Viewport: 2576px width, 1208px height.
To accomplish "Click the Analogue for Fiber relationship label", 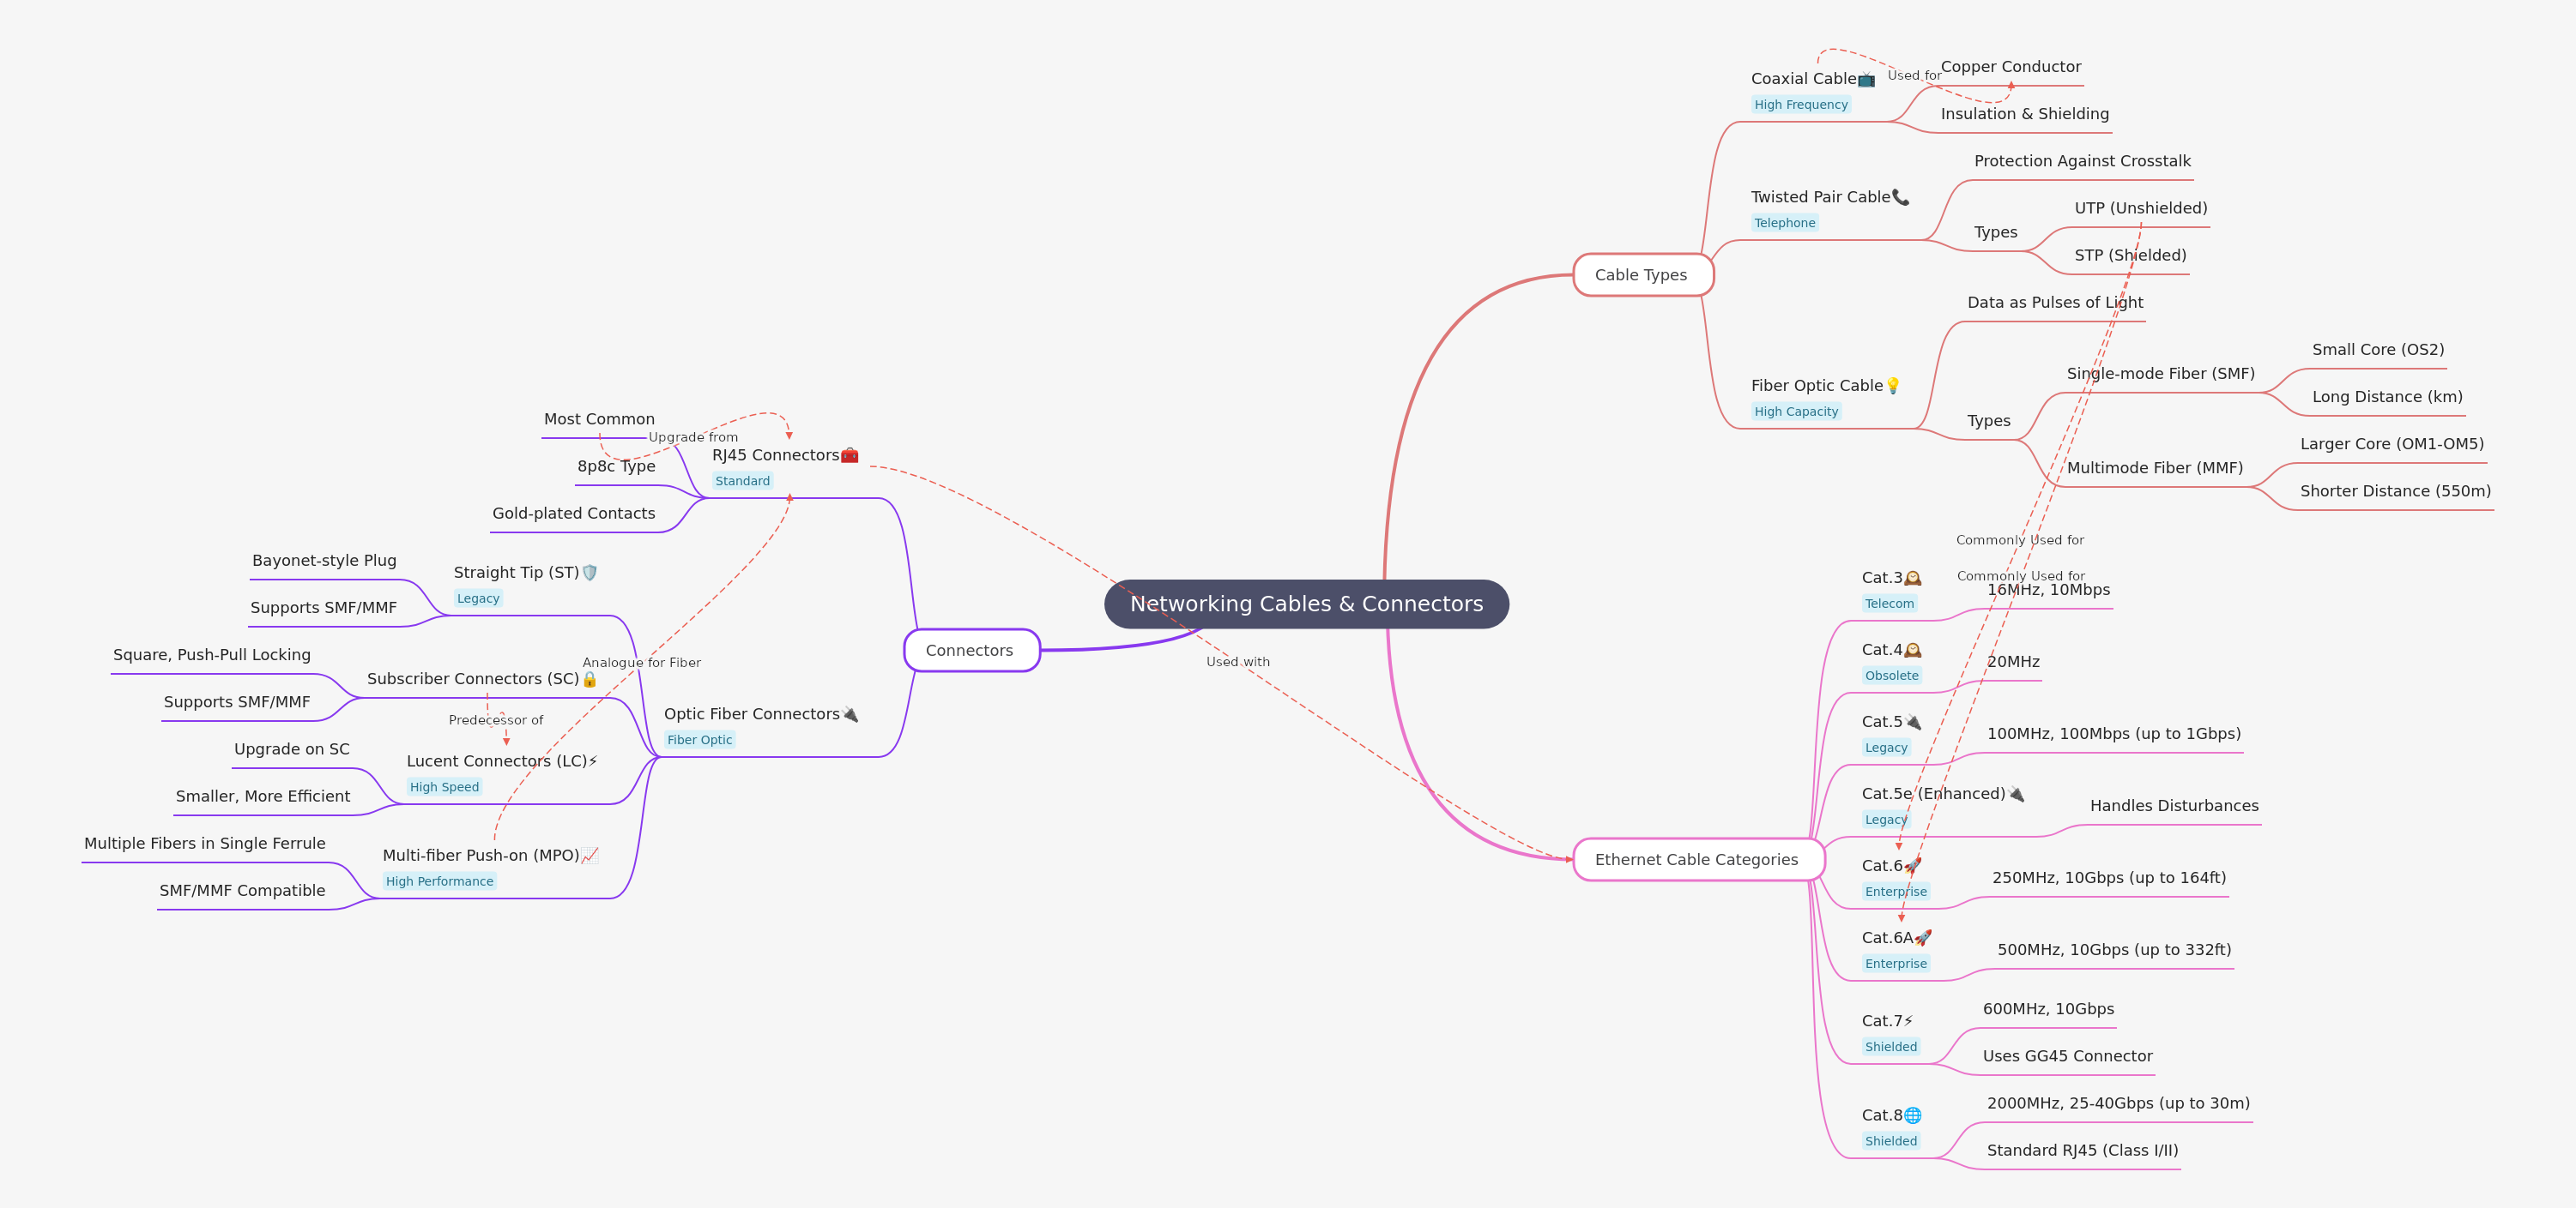I will tap(641, 663).
